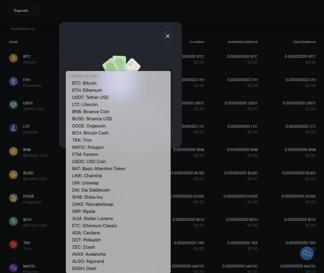Click the In orders column header

coord(197,42)
